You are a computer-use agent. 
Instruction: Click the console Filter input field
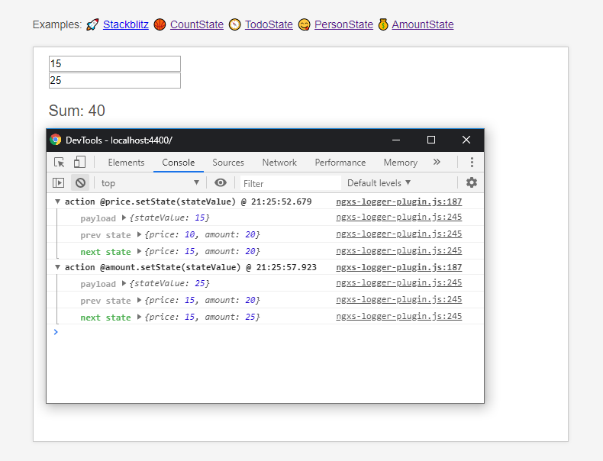290,183
